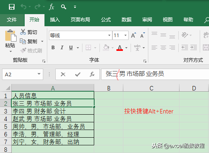Open the 页面布局 tab
The height and width of the screenshot is (153, 209).
(x=80, y=20)
